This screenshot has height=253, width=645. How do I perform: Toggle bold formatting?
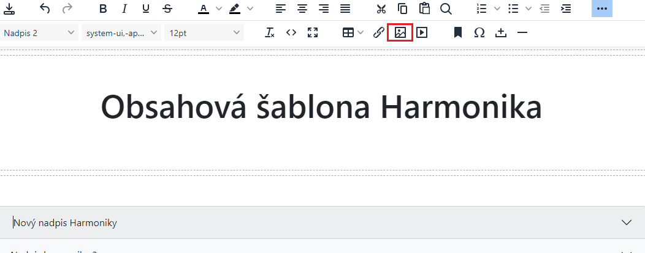coord(103,9)
